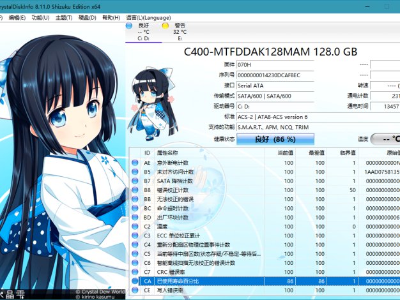This screenshot has height=300, width=400.
Task: Click status orb for BC row
Action: click(135, 208)
